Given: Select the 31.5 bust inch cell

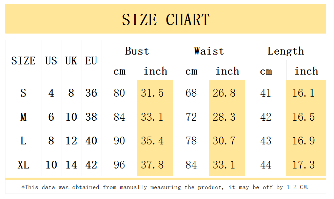Looking at the screenshot, I should pyautogui.click(x=155, y=92).
